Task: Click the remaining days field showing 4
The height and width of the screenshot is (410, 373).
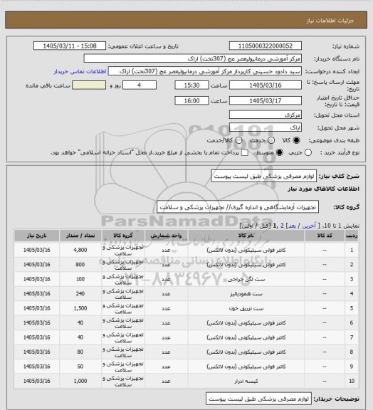Action: pos(140,85)
